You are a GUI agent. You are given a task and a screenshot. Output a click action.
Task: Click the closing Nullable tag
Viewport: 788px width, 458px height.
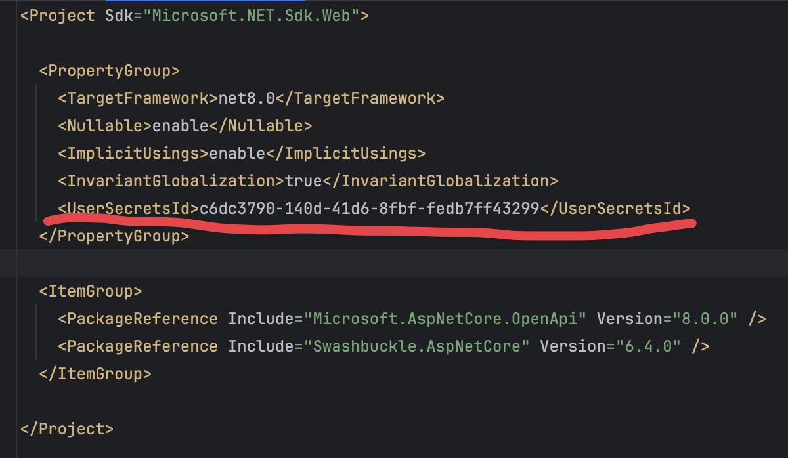pyautogui.click(x=261, y=126)
